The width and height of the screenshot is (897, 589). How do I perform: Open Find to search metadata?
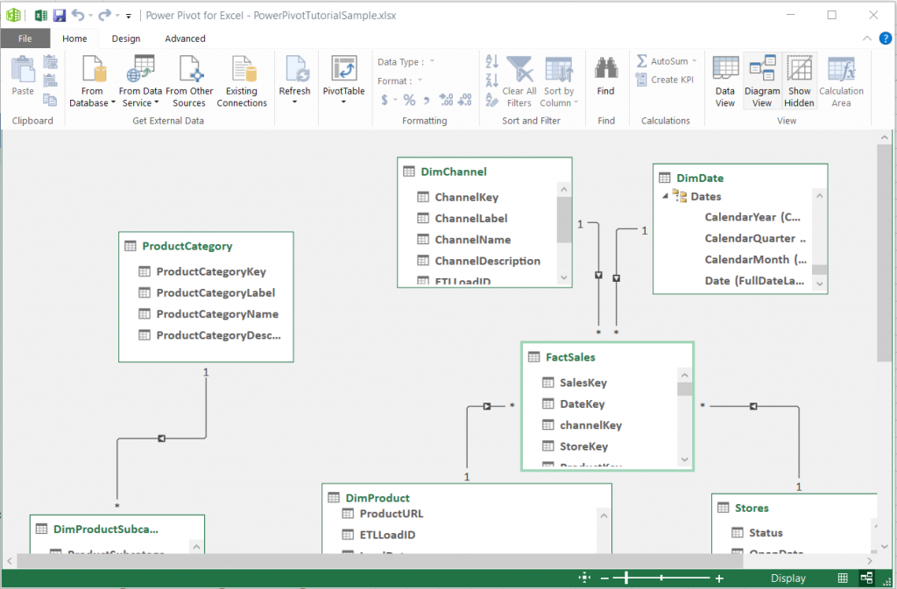[605, 79]
